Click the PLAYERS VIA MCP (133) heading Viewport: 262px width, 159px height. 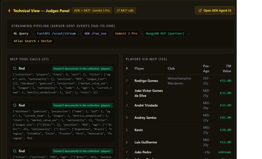(146, 59)
